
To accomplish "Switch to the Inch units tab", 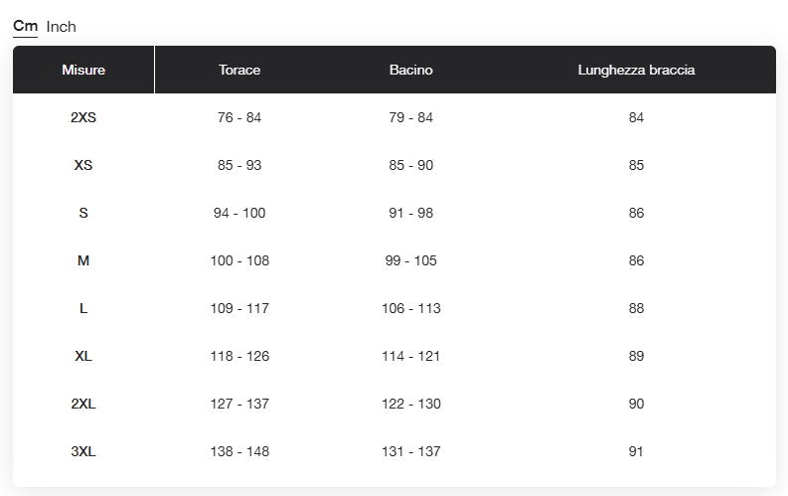I will pyautogui.click(x=61, y=27).
